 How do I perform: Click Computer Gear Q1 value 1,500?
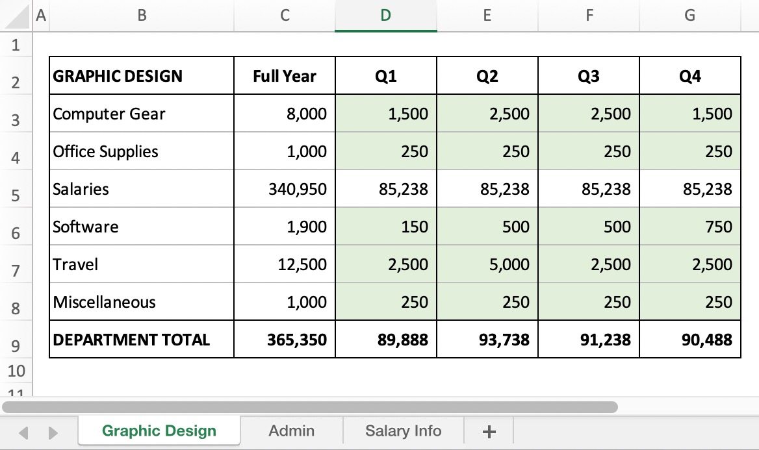coord(386,113)
